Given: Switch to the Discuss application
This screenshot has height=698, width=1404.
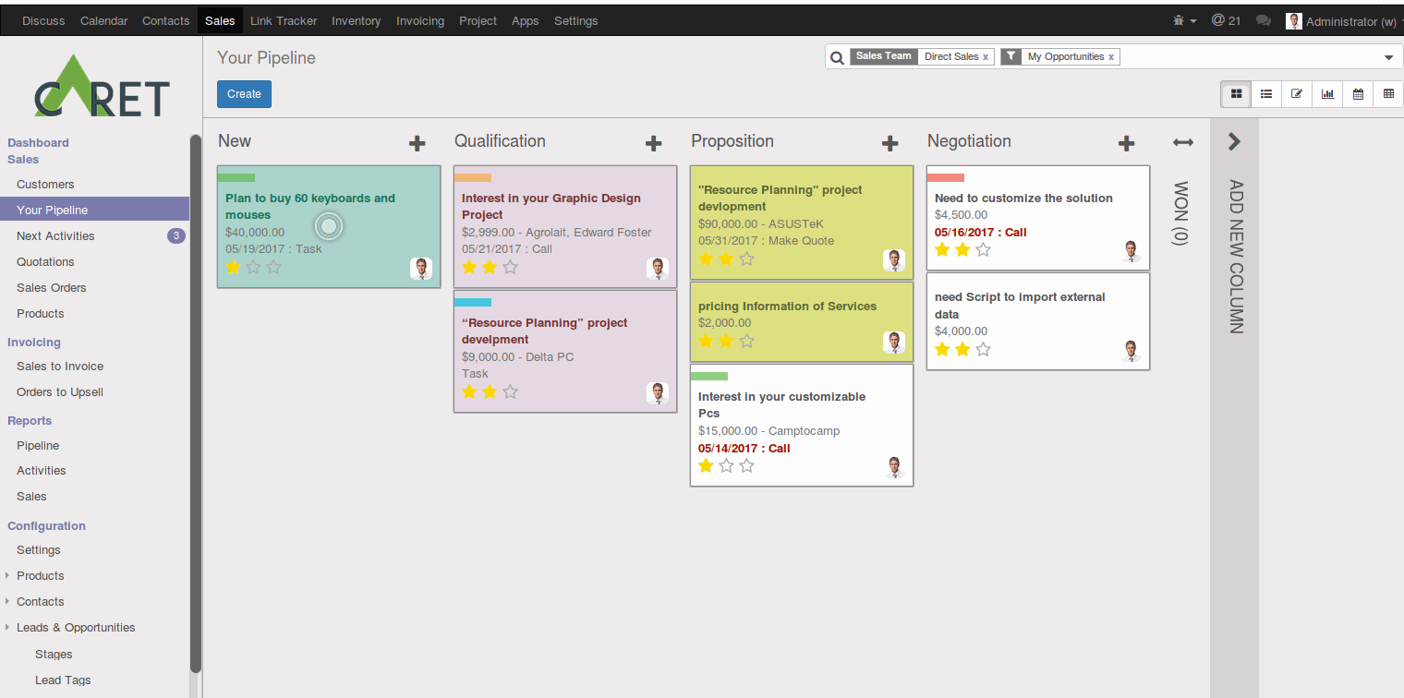Looking at the screenshot, I should click(x=42, y=20).
